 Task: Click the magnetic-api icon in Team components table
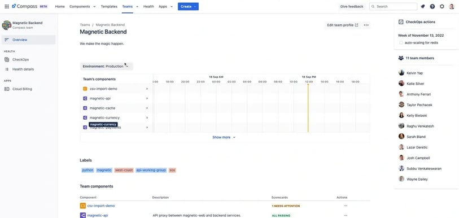pos(83,215)
